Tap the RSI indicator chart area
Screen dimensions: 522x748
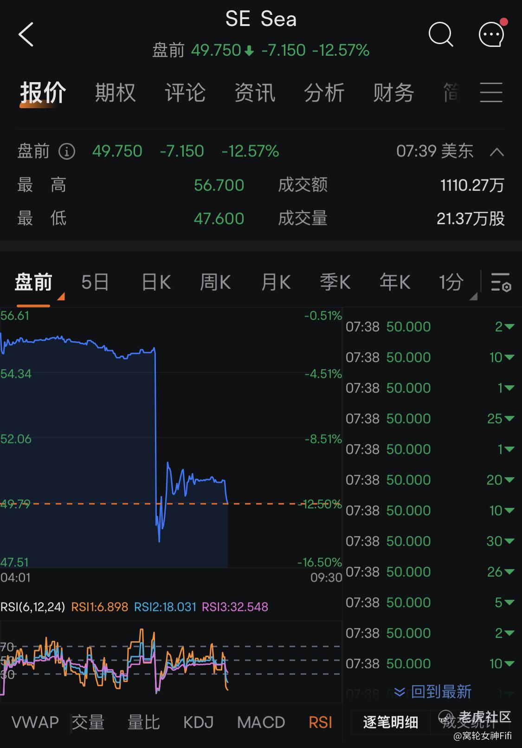(x=171, y=662)
